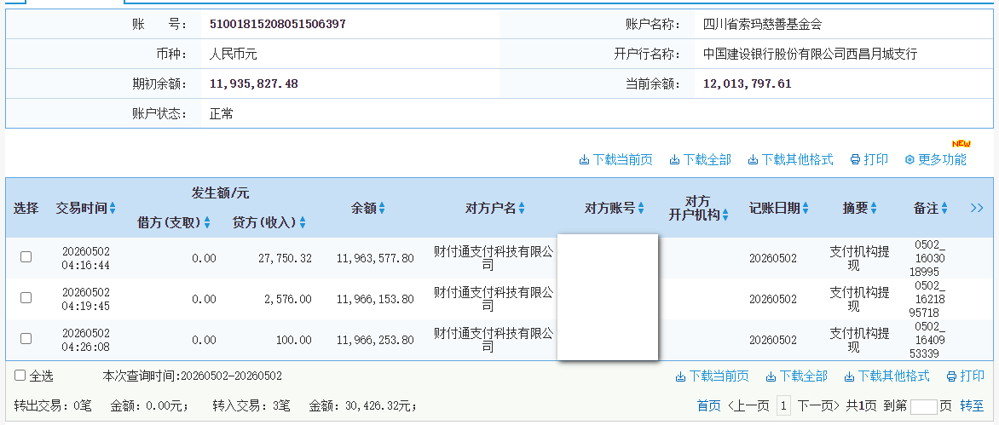The image size is (999, 425).
Task: Click the hexagon icon beside 更多功能
Action: coord(909,159)
